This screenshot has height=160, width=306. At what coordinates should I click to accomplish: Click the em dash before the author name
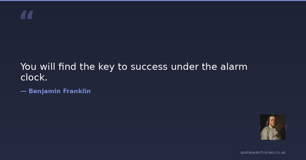click(x=23, y=91)
